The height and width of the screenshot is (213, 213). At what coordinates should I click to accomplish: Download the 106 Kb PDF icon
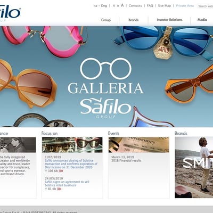pyautogui.click(x=61, y=171)
